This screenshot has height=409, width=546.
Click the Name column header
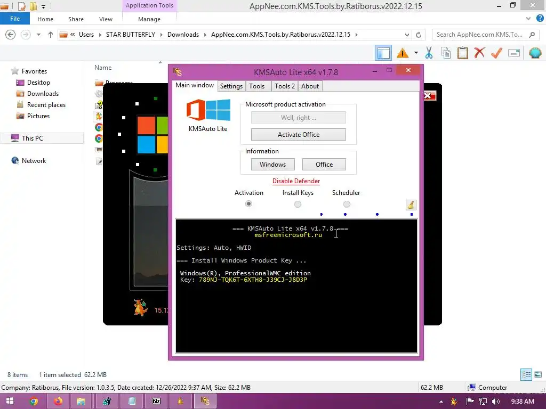point(103,68)
